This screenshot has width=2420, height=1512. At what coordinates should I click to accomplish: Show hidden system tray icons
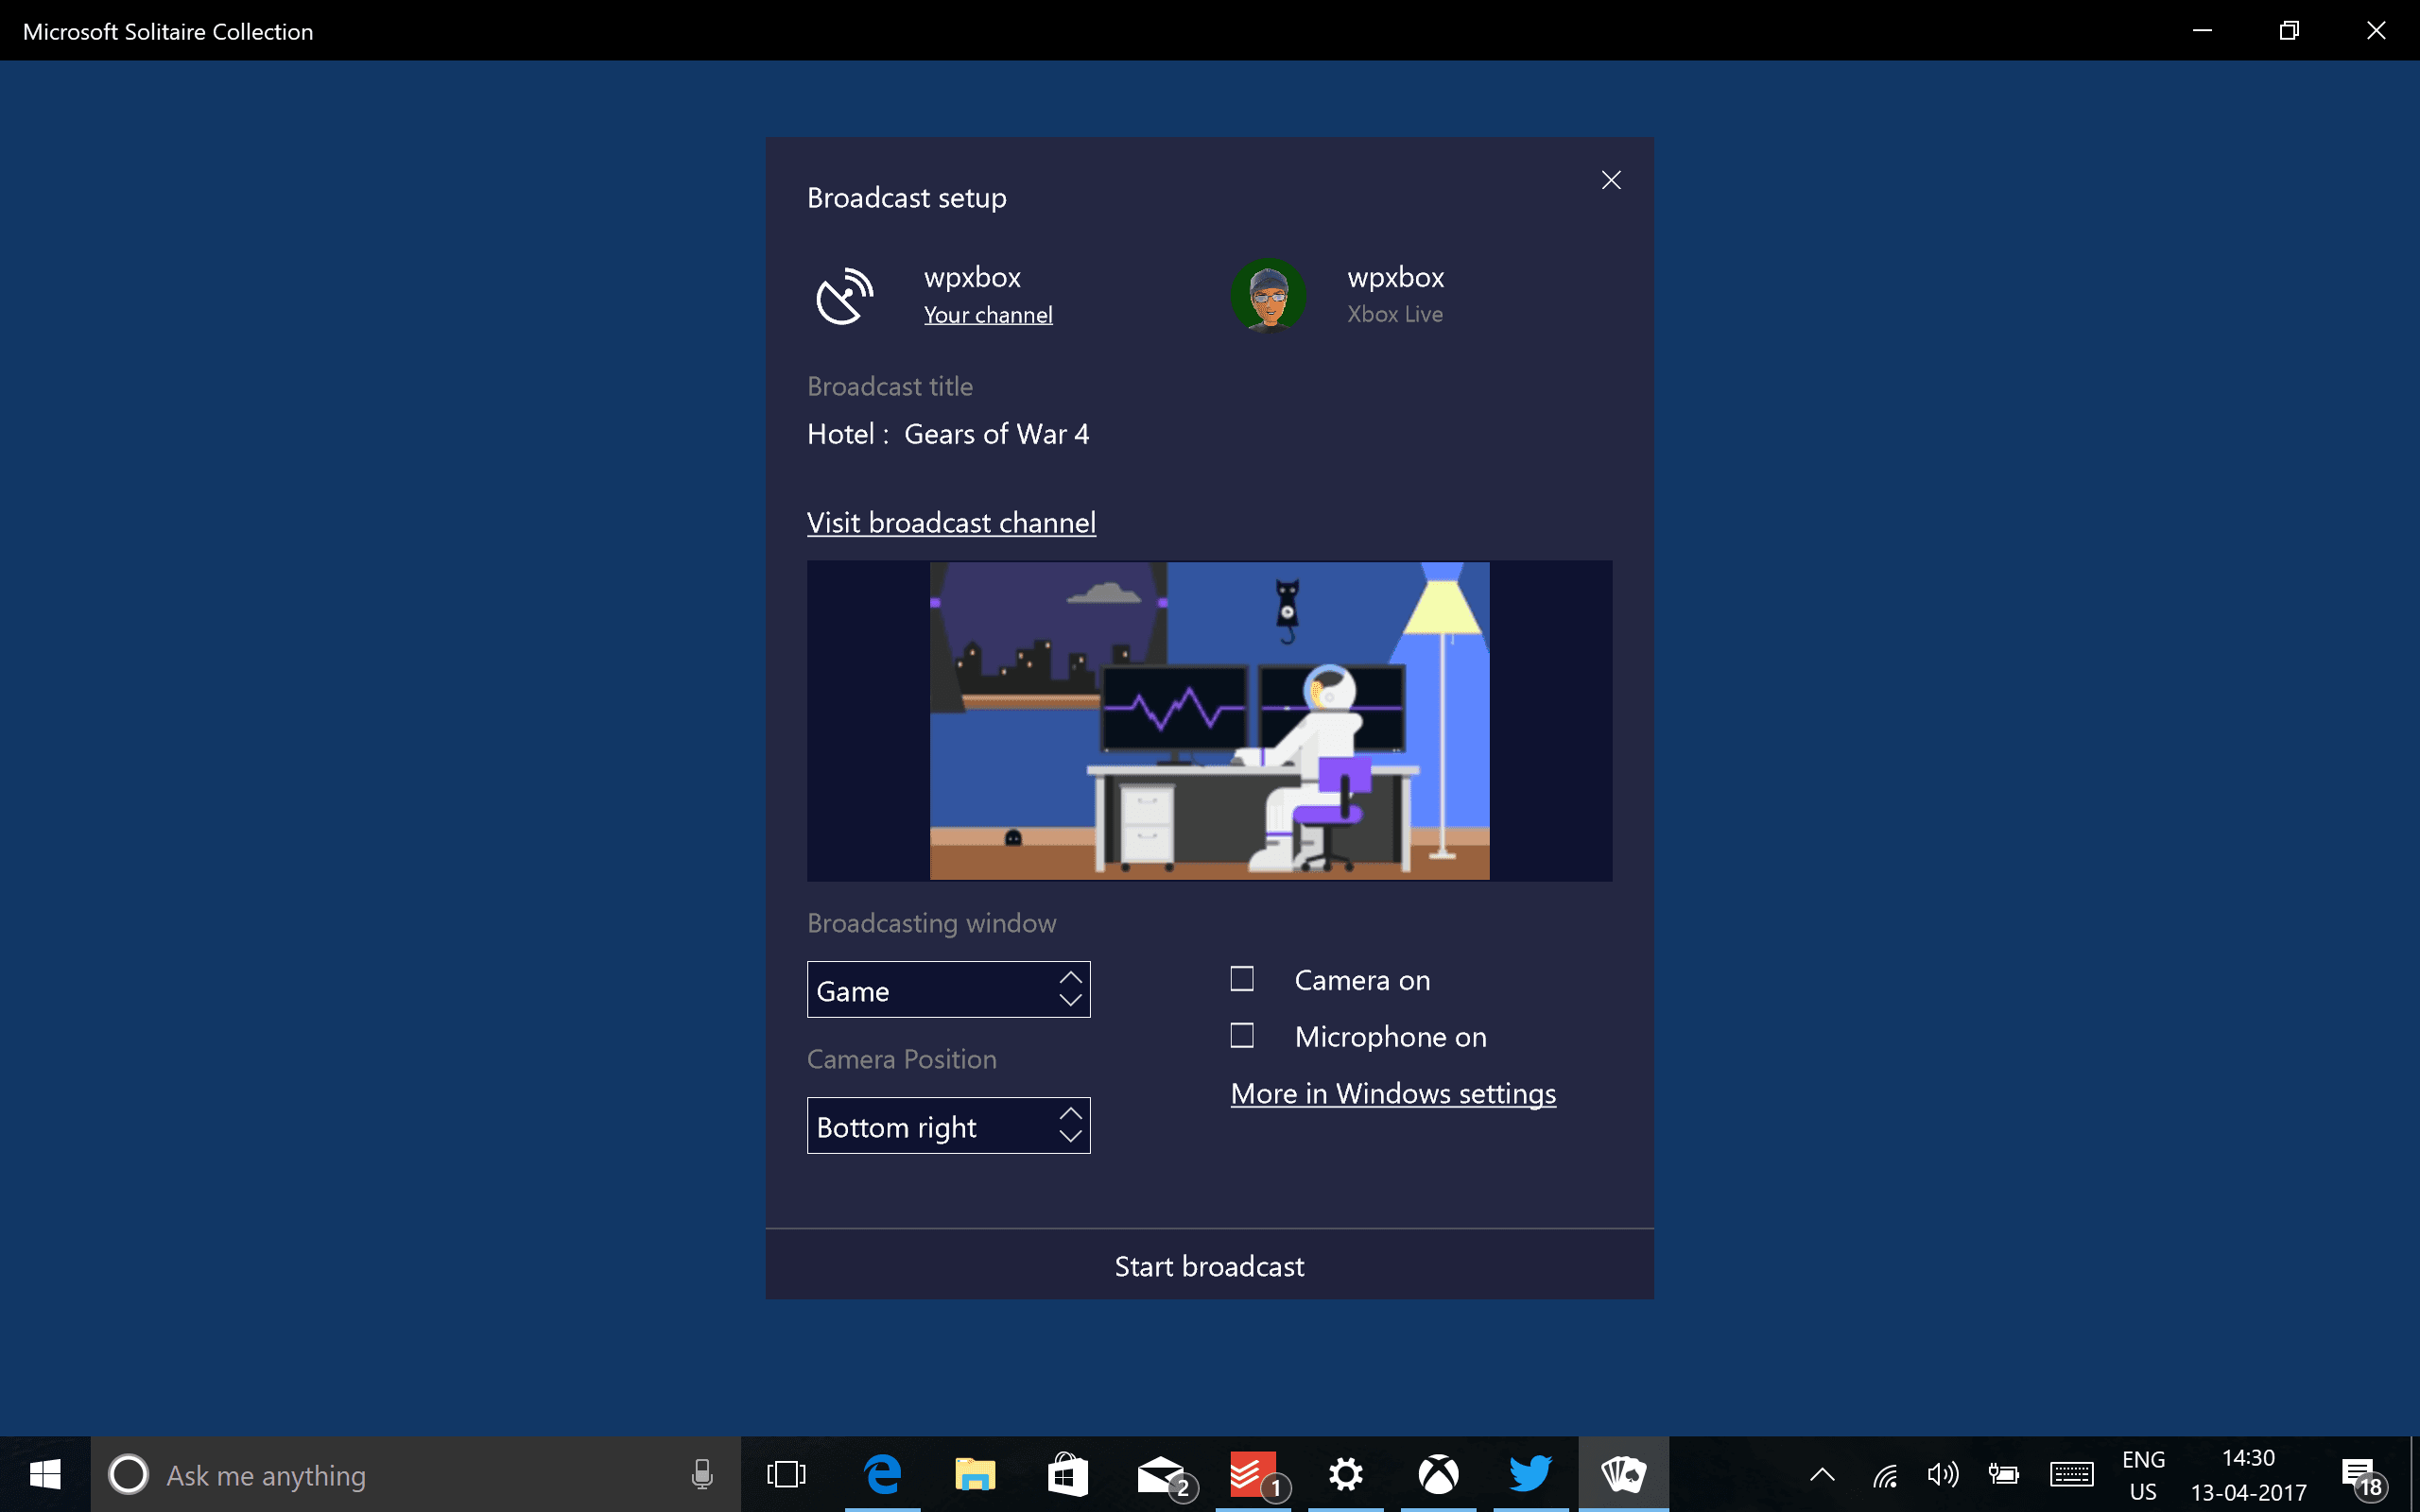pyautogui.click(x=1822, y=1474)
